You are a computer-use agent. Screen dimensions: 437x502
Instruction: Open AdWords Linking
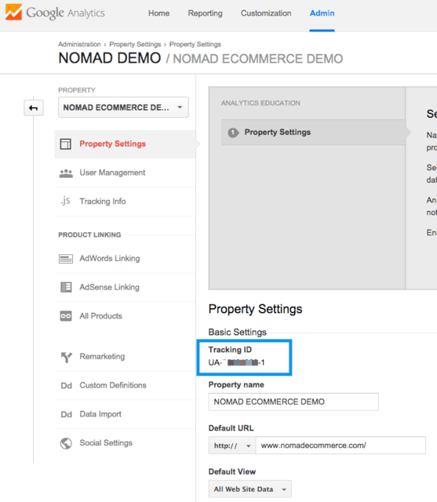[126, 259]
